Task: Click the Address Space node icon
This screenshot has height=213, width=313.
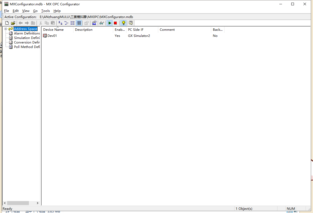Action: [x=11, y=29]
